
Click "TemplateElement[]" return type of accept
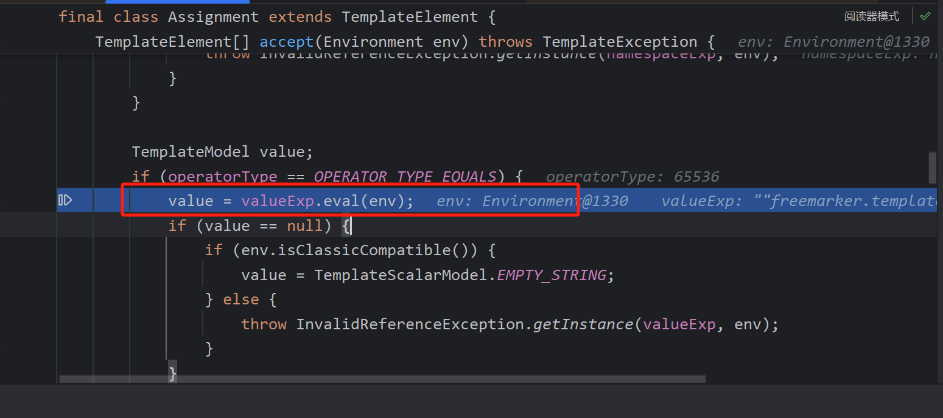click(173, 42)
